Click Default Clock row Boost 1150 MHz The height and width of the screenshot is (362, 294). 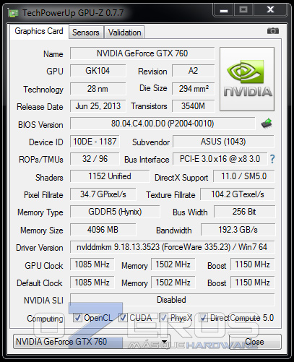click(x=253, y=283)
